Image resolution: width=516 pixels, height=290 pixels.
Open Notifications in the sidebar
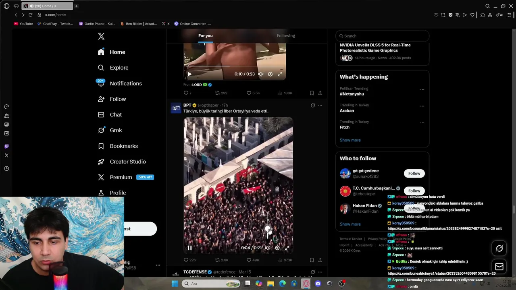pos(120,83)
